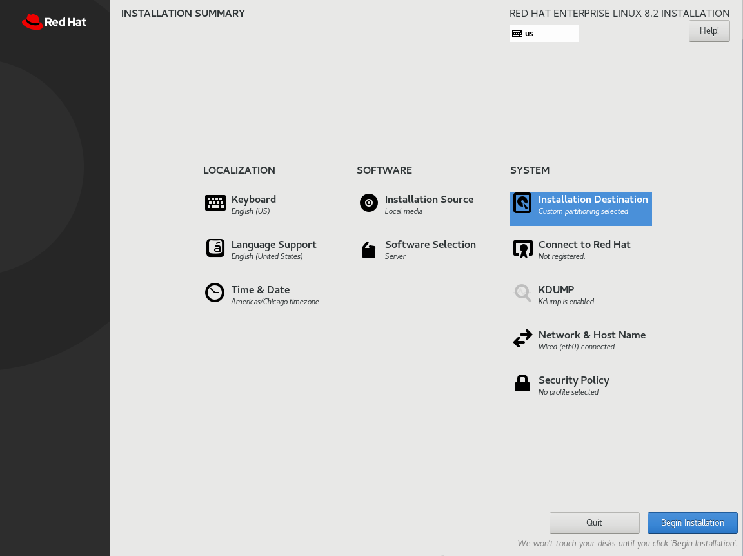Viewport: 743px width, 556px height.
Task: Click the Security Policy padlock icon
Action: (522, 383)
